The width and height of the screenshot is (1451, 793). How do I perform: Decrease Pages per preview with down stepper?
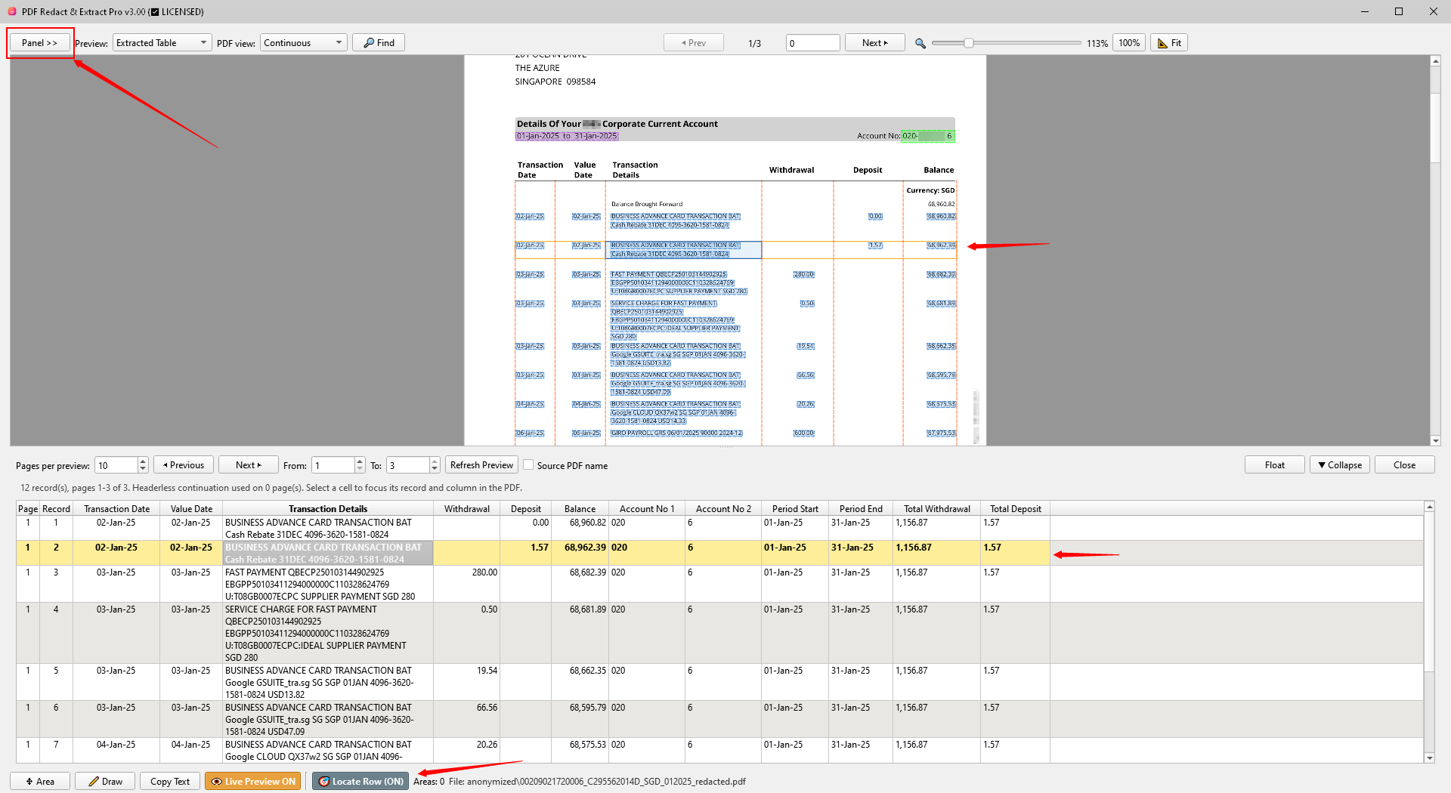(143, 469)
